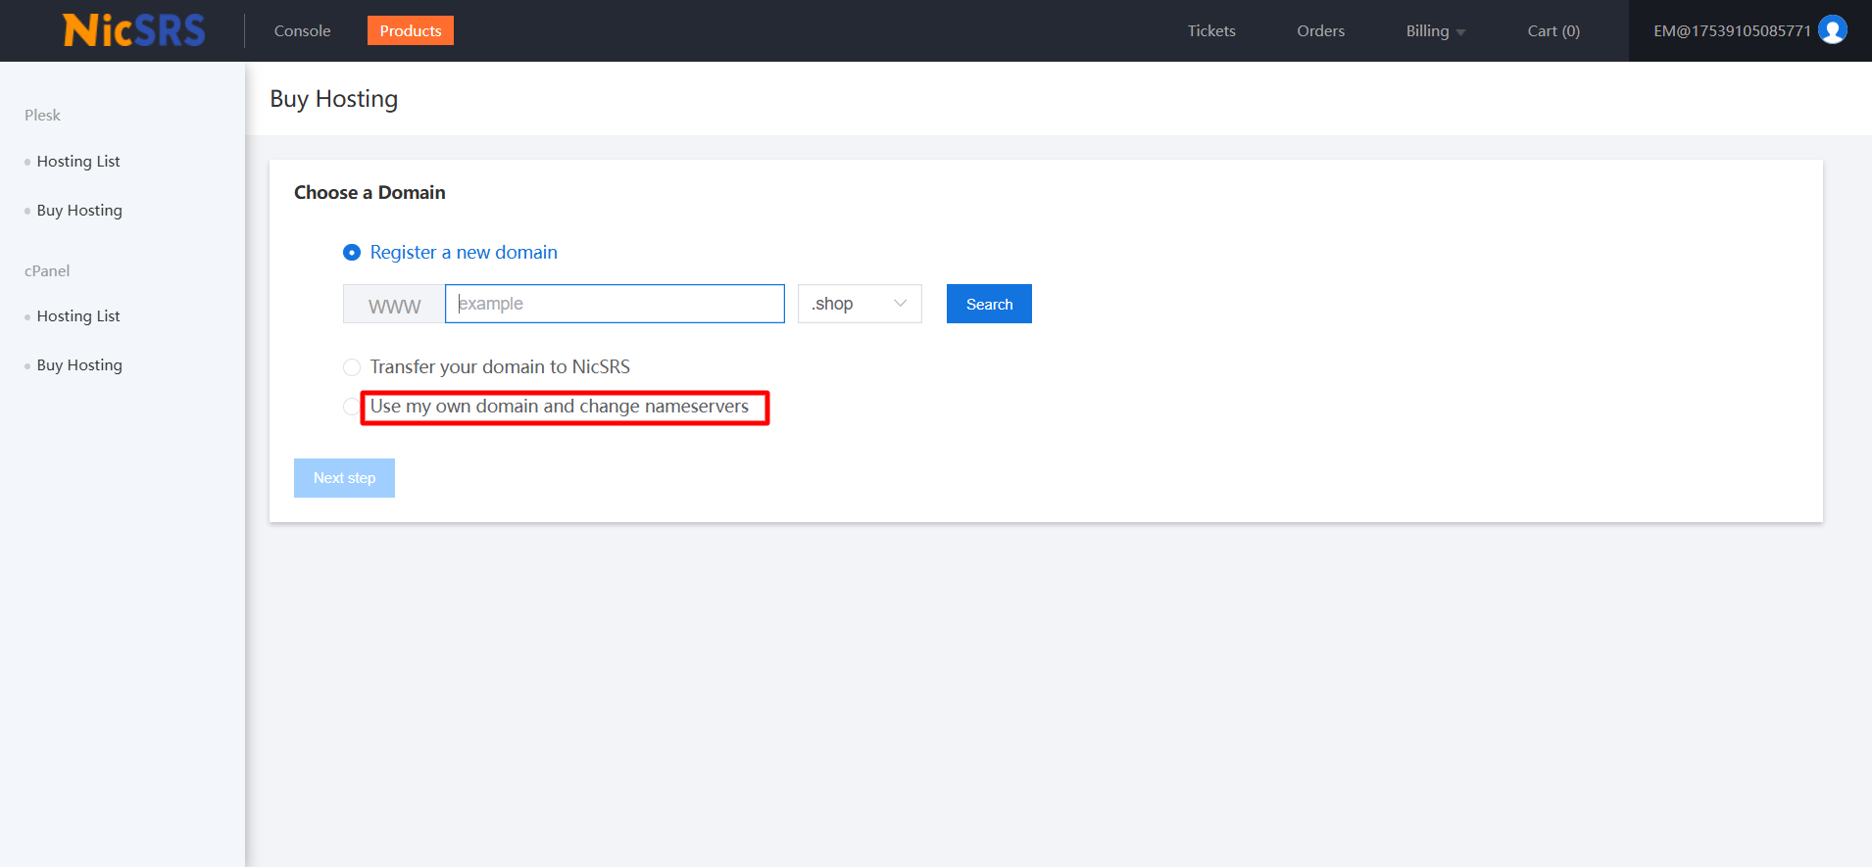Expand the Billing menu

click(x=1435, y=31)
